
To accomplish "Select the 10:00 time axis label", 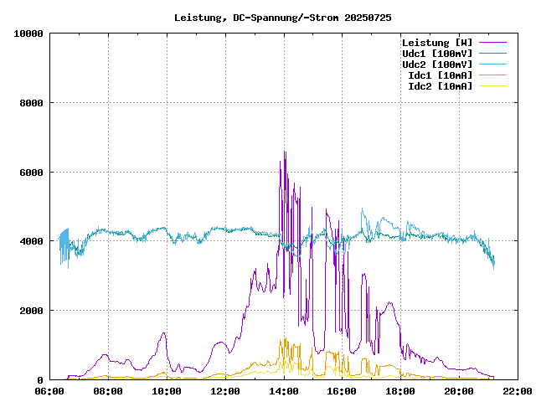I will [x=167, y=391].
